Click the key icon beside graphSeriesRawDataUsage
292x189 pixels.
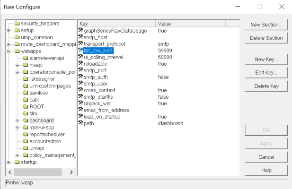point(80,31)
